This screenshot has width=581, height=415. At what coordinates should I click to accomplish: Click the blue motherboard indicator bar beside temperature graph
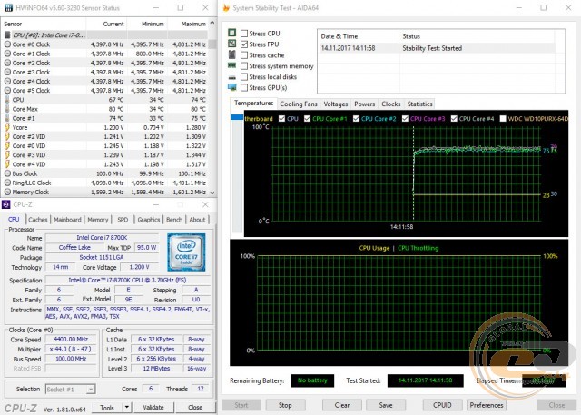tap(237, 117)
